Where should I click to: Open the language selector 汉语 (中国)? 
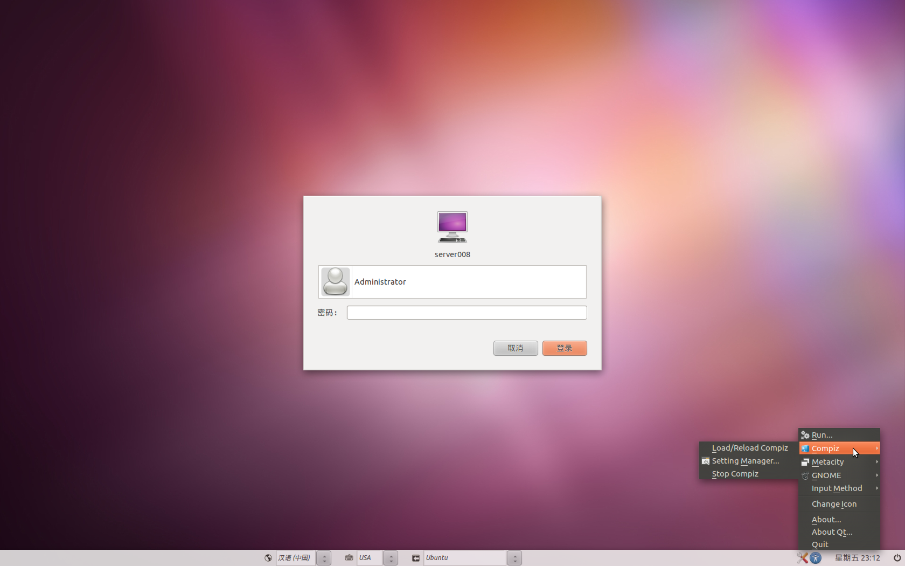[x=304, y=558]
